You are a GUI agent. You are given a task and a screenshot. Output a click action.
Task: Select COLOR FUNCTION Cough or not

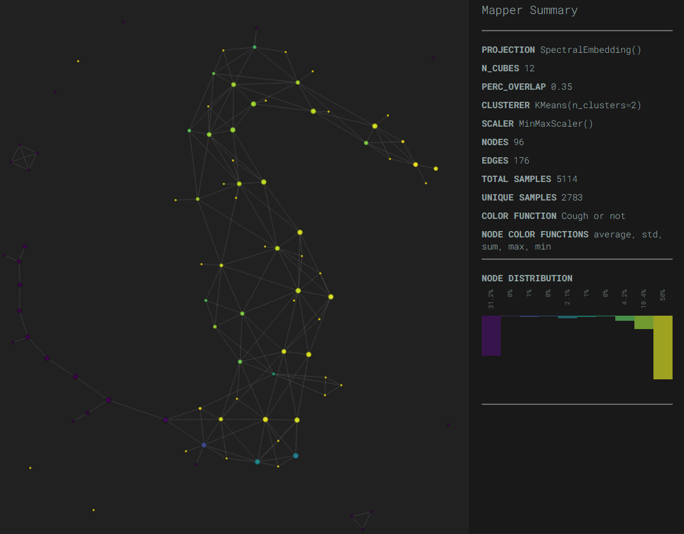[x=553, y=216]
